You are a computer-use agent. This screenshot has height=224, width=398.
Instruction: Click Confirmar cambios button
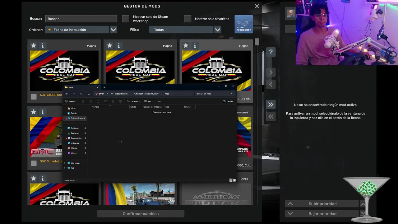pyautogui.click(x=141, y=214)
